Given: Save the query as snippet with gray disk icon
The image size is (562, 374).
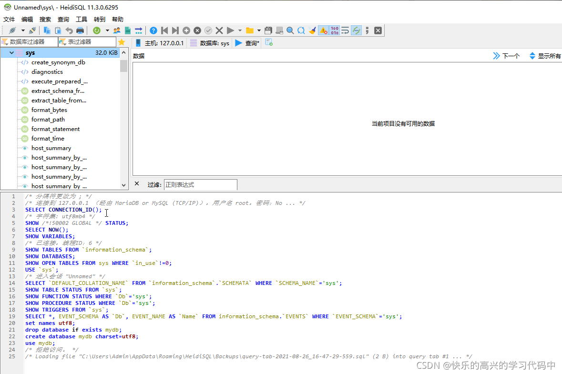Looking at the screenshot, I should [279, 30].
